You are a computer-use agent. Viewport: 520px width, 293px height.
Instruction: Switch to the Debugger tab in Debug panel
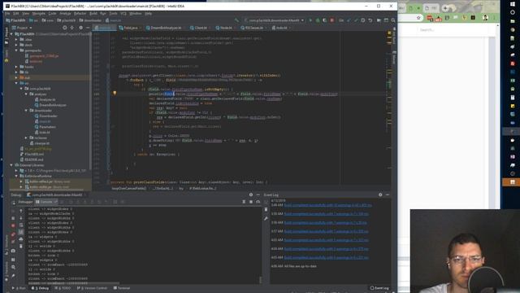25,202
